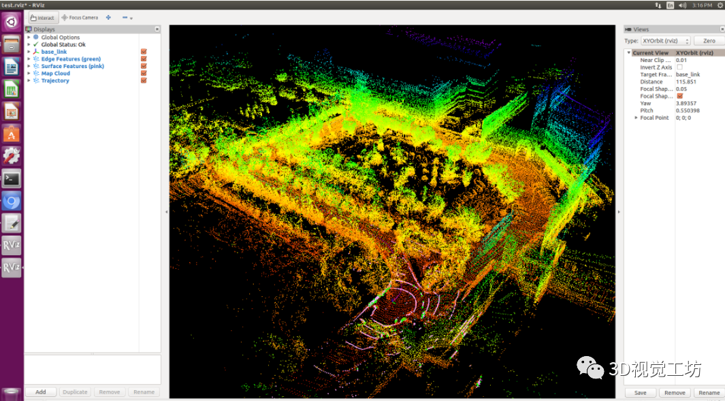Disable the Map Cloud display checkbox
The width and height of the screenshot is (725, 401).
point(144,73)
